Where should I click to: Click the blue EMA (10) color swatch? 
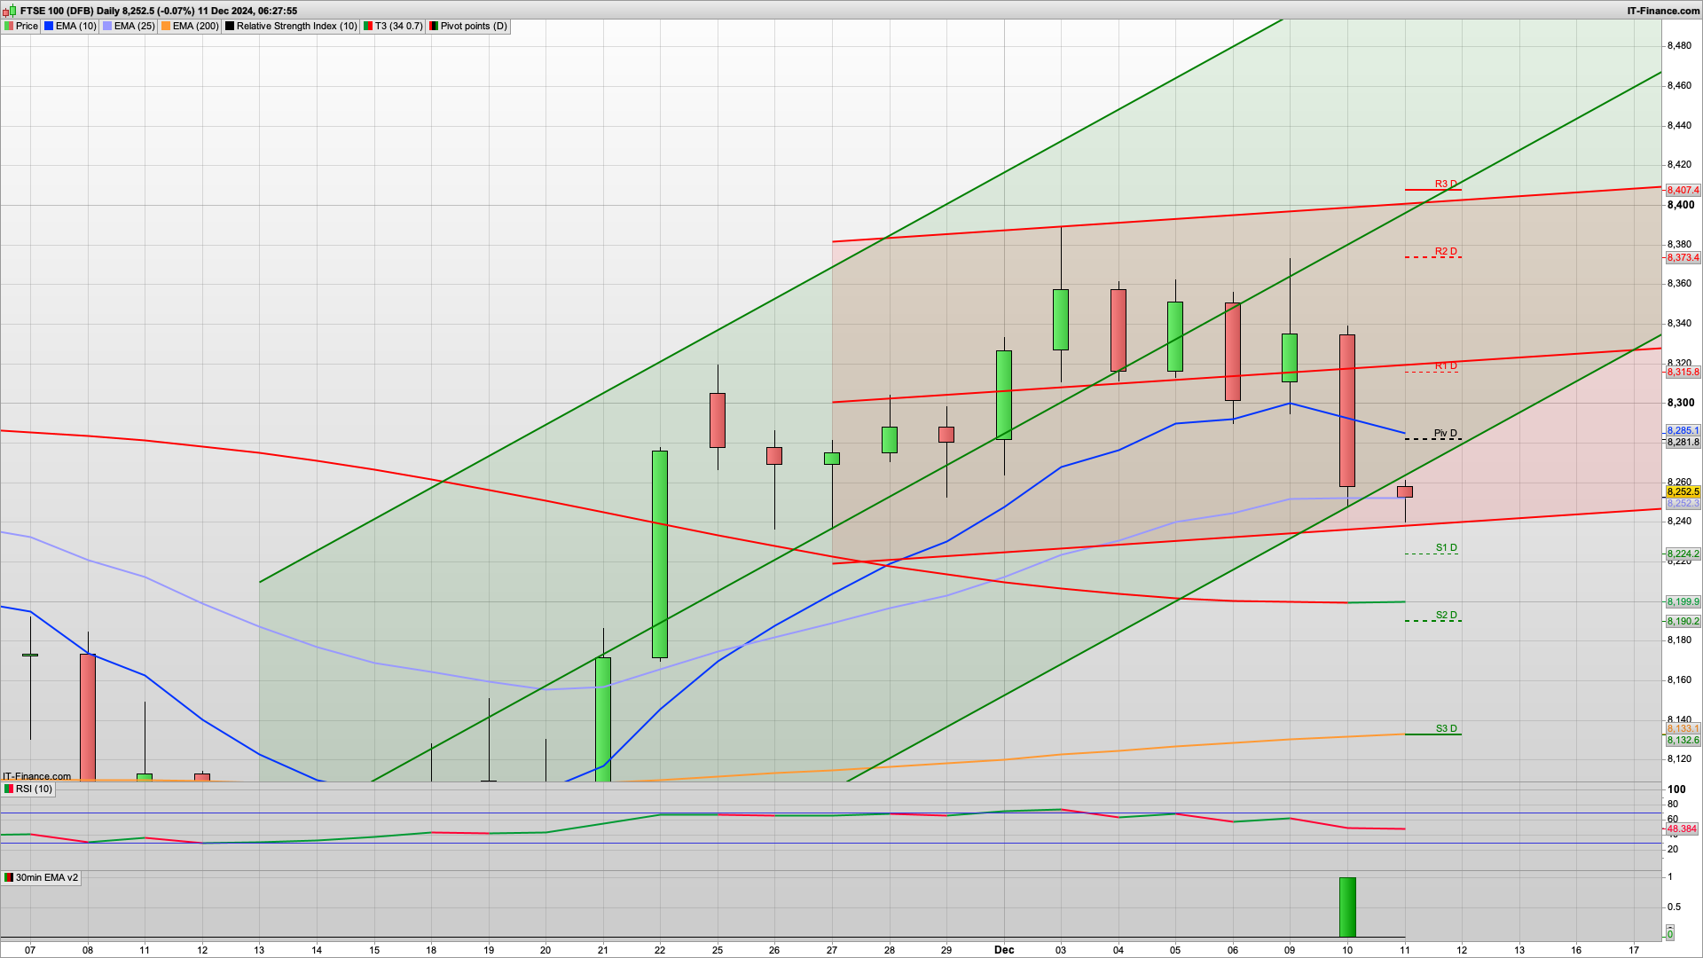coord(49,27)
